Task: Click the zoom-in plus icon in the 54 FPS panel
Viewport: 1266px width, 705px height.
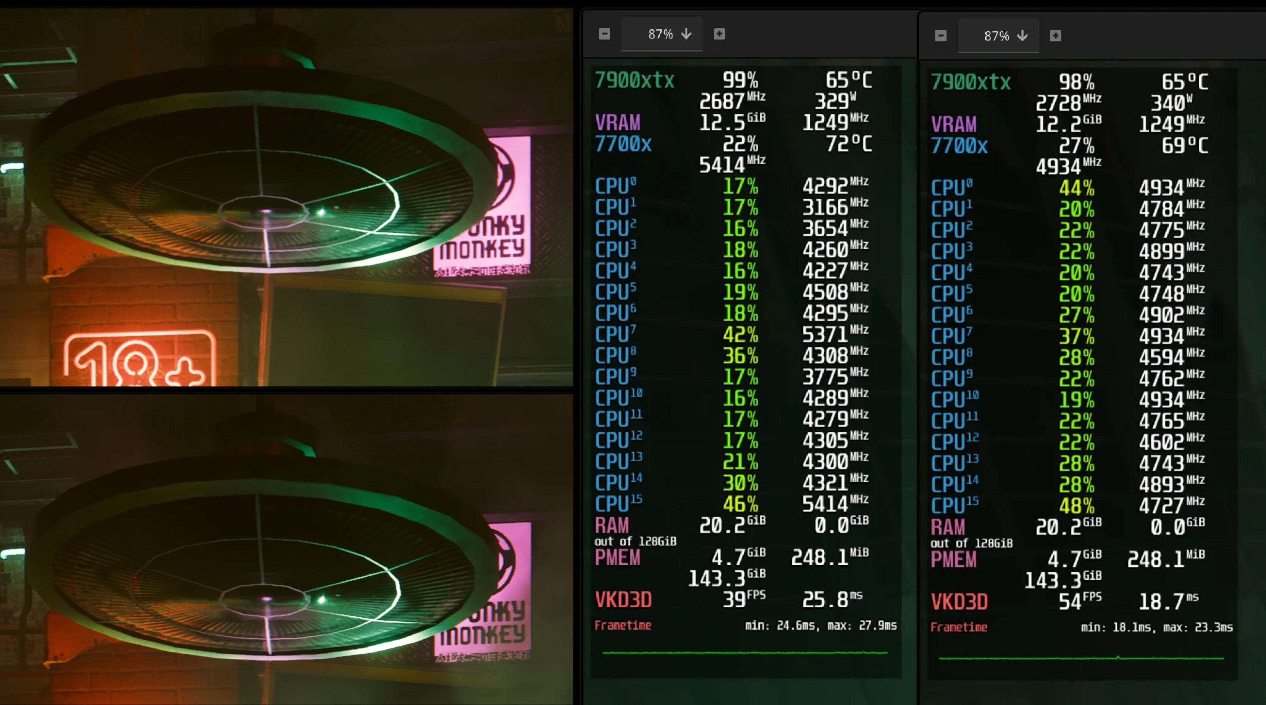Action: pyautogui.click(x=1055, y=36)
